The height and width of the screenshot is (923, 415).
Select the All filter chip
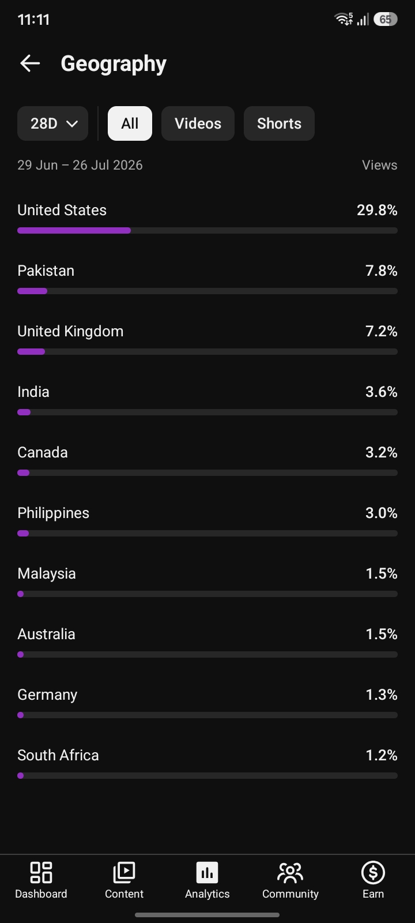(x=130, y=123)
